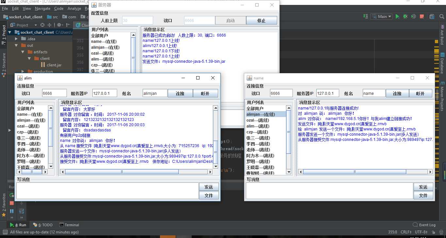Open the Edit menu

tap(15, 8)
